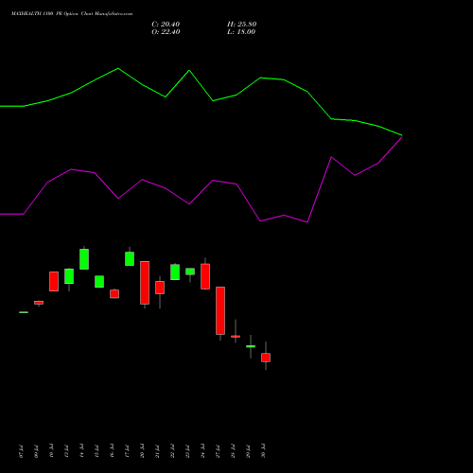Click the 20 Jul date axis label
The width and height of the screenshot is (473, 473).
[142, 451]
